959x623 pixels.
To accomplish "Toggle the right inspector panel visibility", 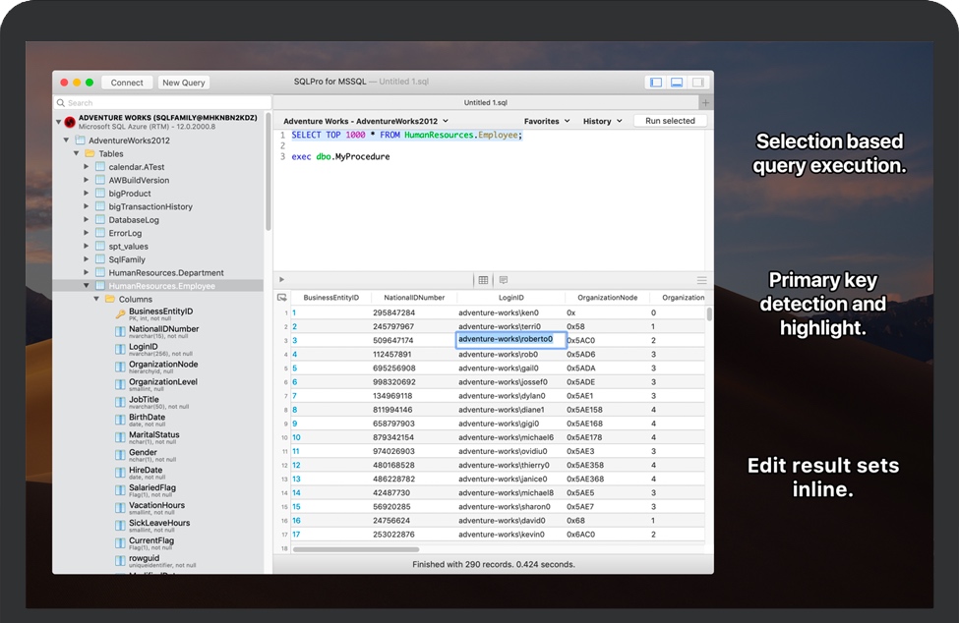I will tap(697, 83).
